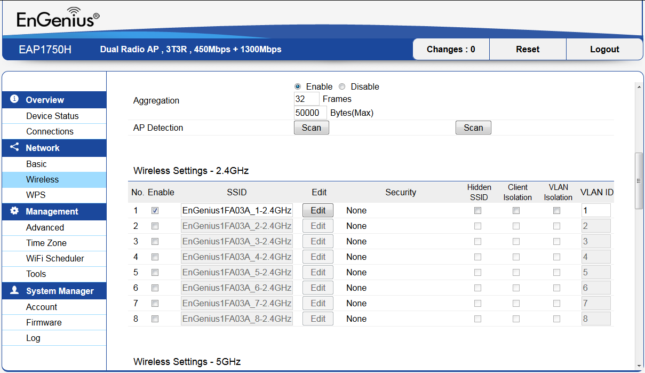
Task: Click Edit for SSID row 4
Action: point(318,257)
